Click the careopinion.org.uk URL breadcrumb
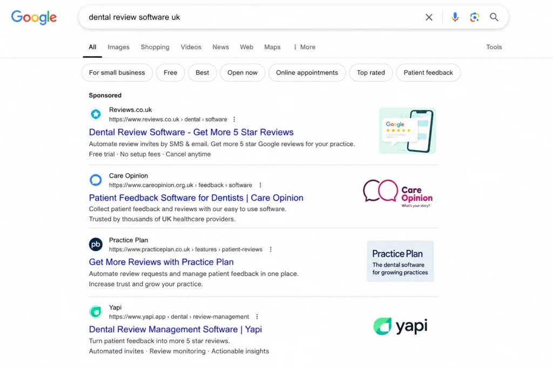The width and height of the screenshot is (553, 369). 180,185
